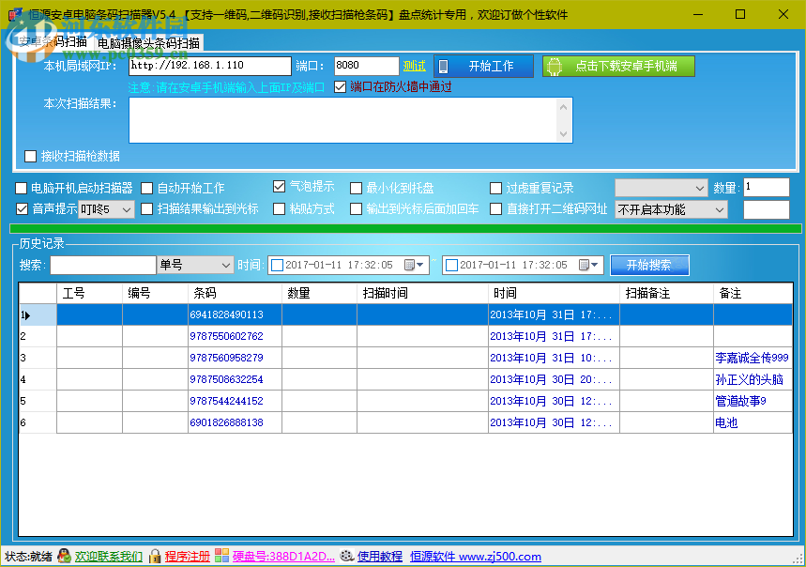Switch to 安卓条码扫描 tab
Screen dimensions: 806x567
[53, 41]
